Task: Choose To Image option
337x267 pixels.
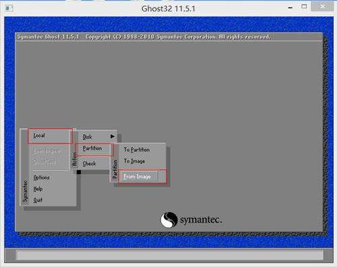Action: 134,161
